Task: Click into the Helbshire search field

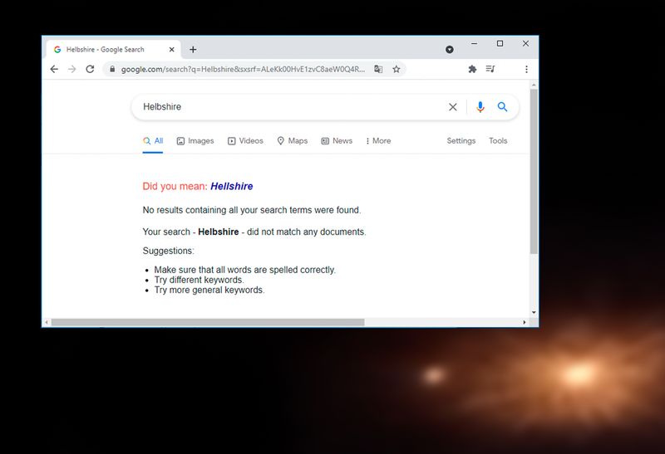Action: (x=293, y=107)
